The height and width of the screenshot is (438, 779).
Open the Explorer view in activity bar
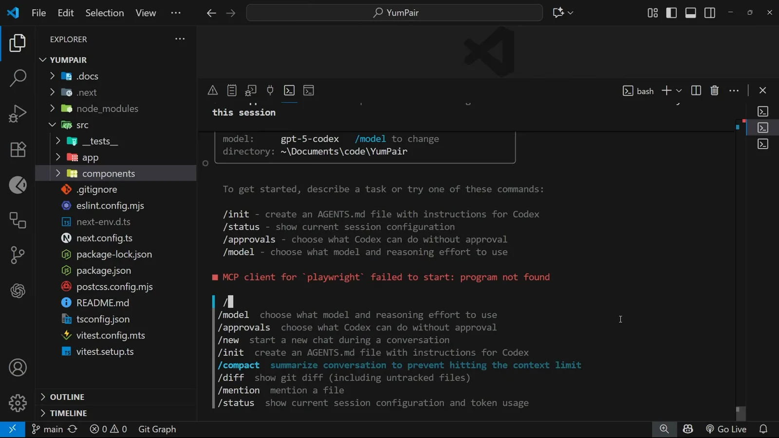18,43
